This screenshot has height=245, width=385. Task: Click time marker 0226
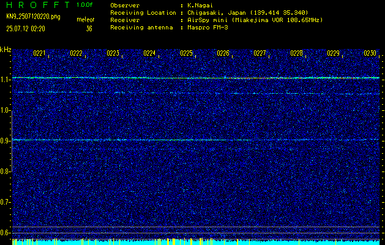click(223, 53)
